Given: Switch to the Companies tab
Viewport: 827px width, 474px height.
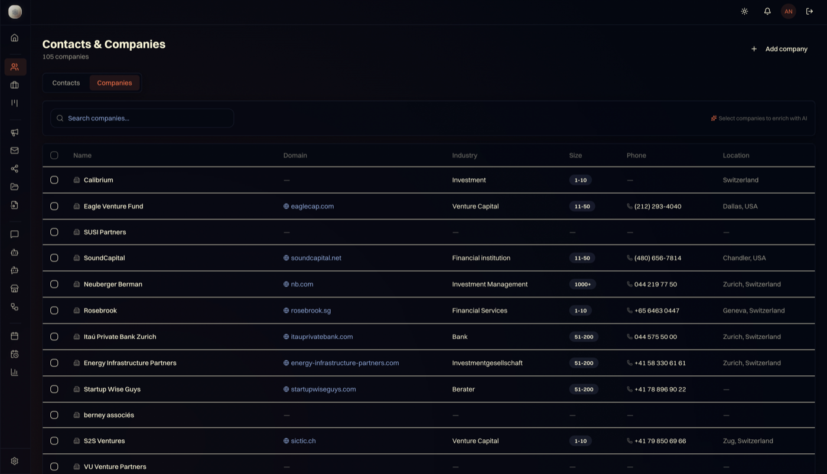Looking at the screenshot, I should point(115,83).
